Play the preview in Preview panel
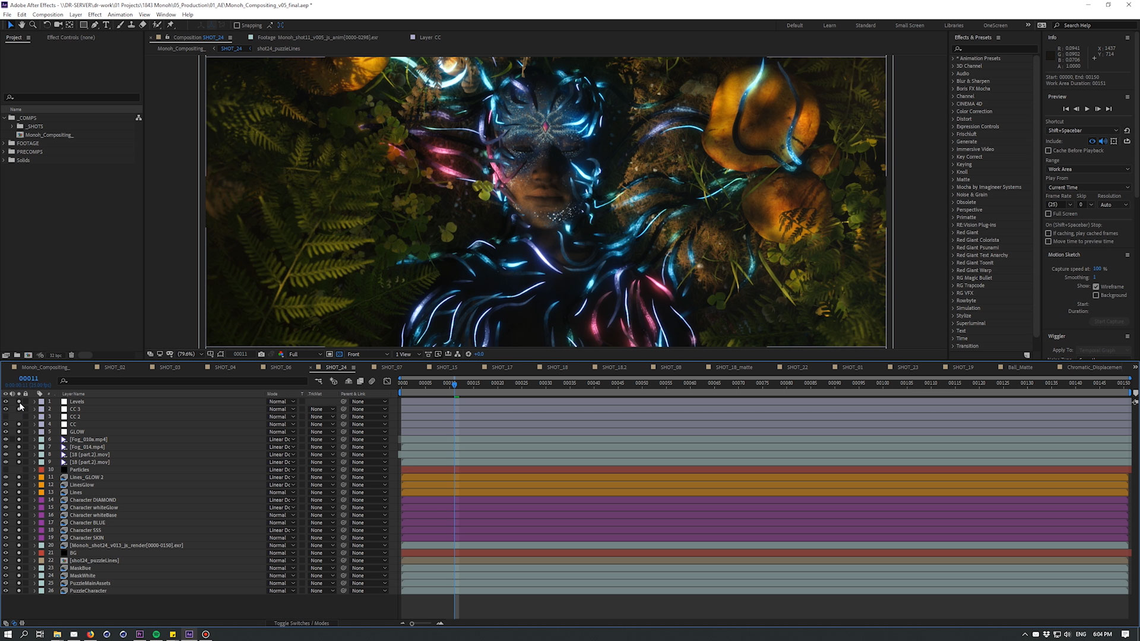The height and width of the screenshot is (641, 1140). pyautogui.click(x=1087, y=109)
